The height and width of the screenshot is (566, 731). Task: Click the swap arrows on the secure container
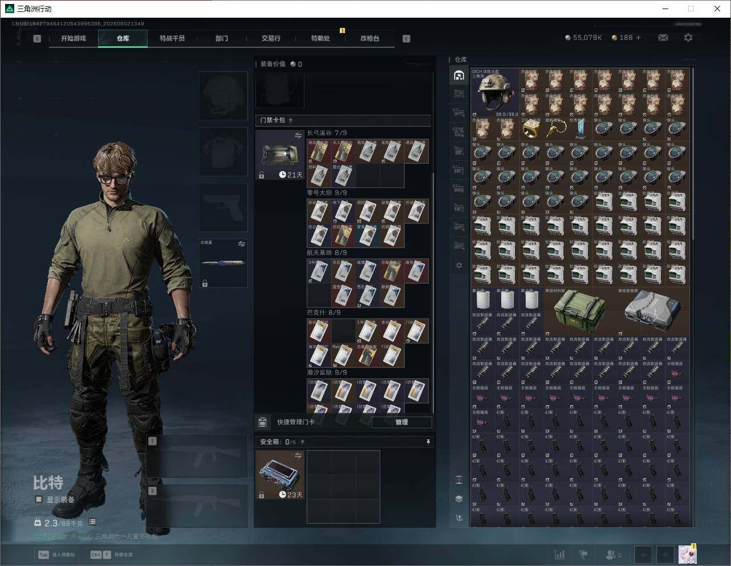coord(298,455)
